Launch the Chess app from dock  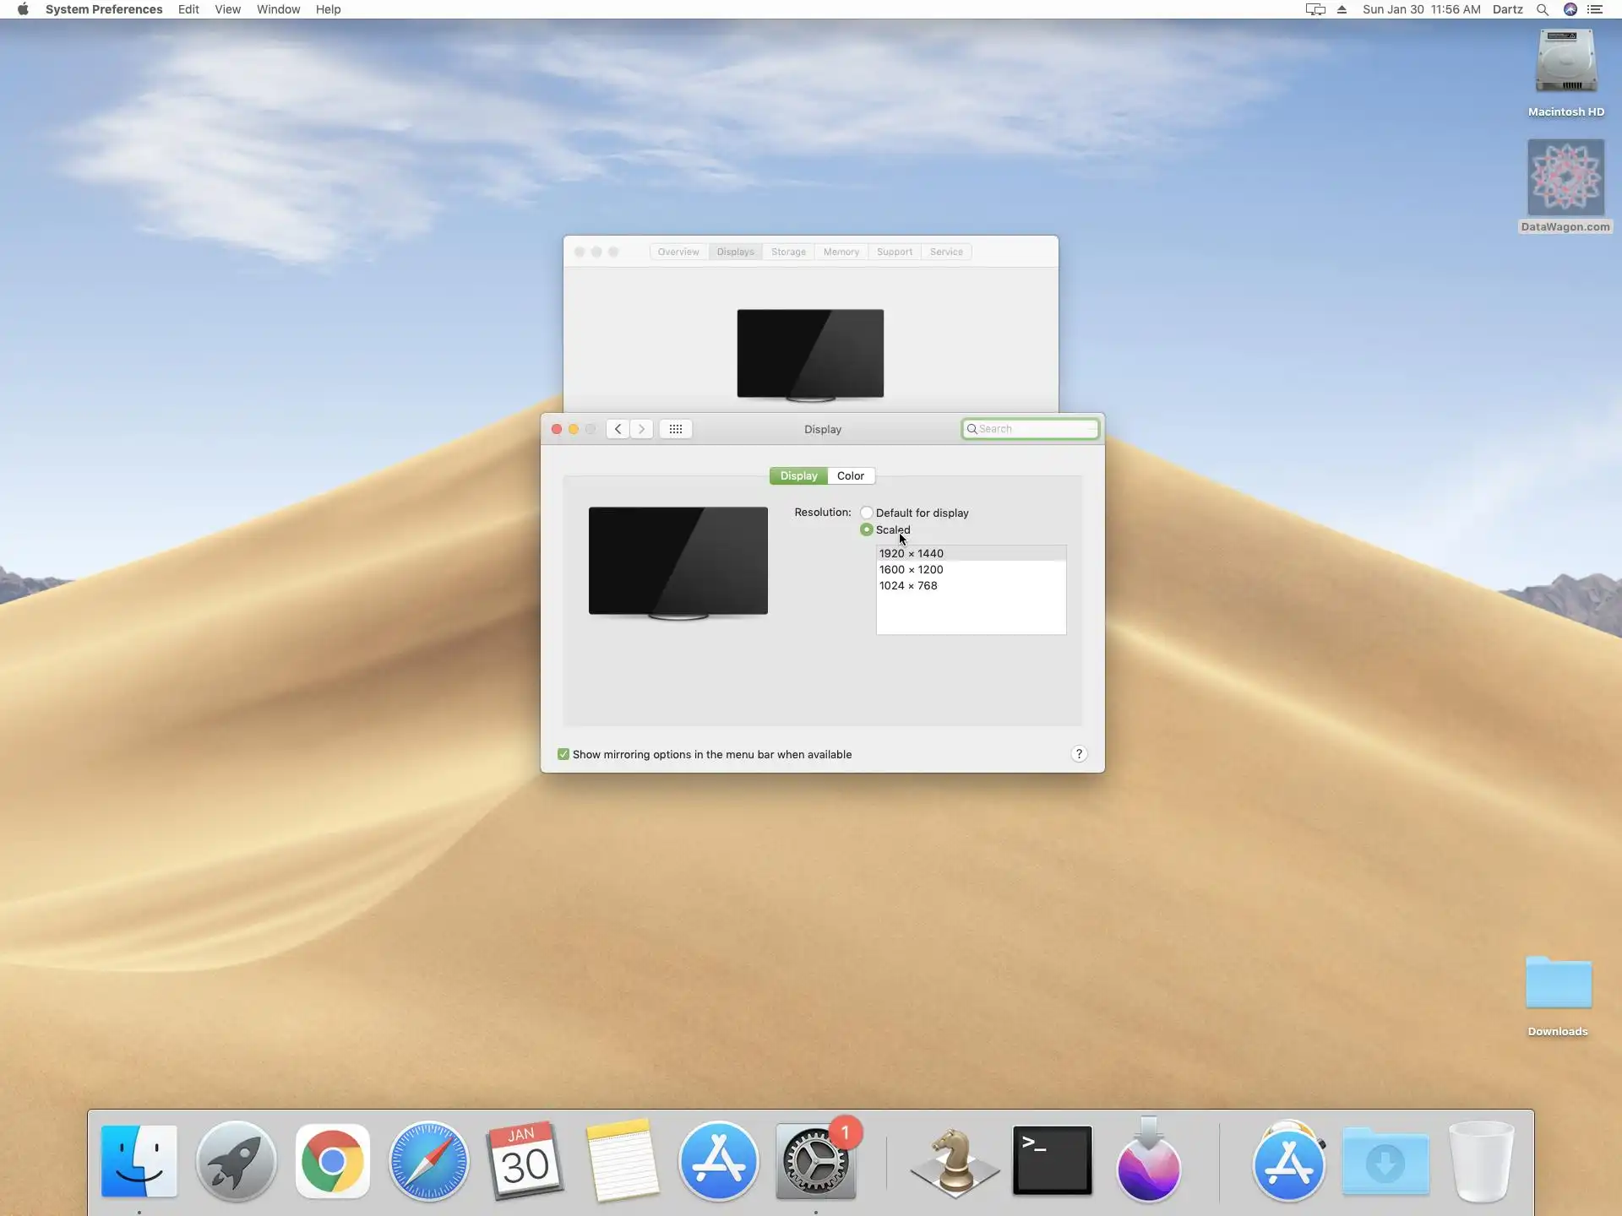point(955,1162)
